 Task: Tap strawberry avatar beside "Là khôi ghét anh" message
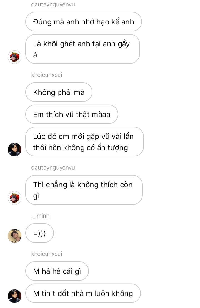(14, 57)
